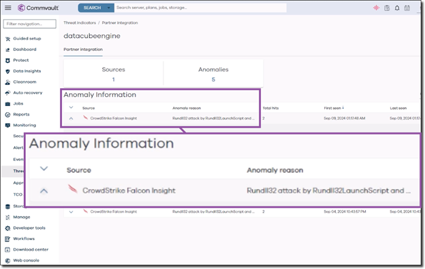Viewport: 425px width, 269px height.
Task: Follow Threat indicators breadcrumb link
Action: (x=80, y=22)
